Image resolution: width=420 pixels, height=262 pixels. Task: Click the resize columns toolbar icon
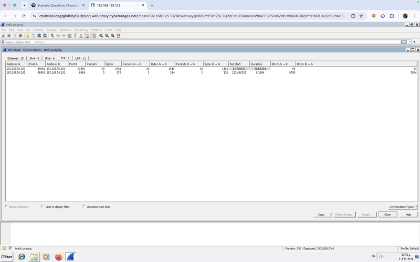pyautogui.click(x=119, y=36)
